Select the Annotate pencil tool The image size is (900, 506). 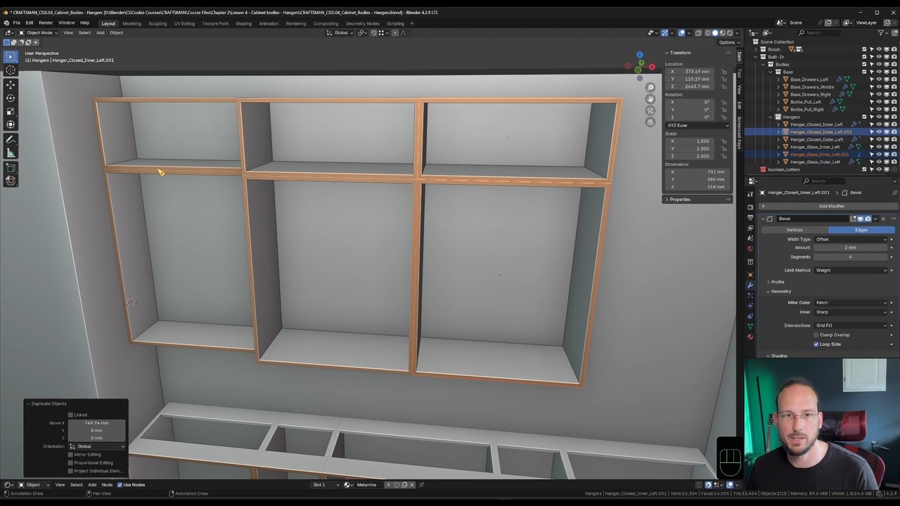point(11,139)
